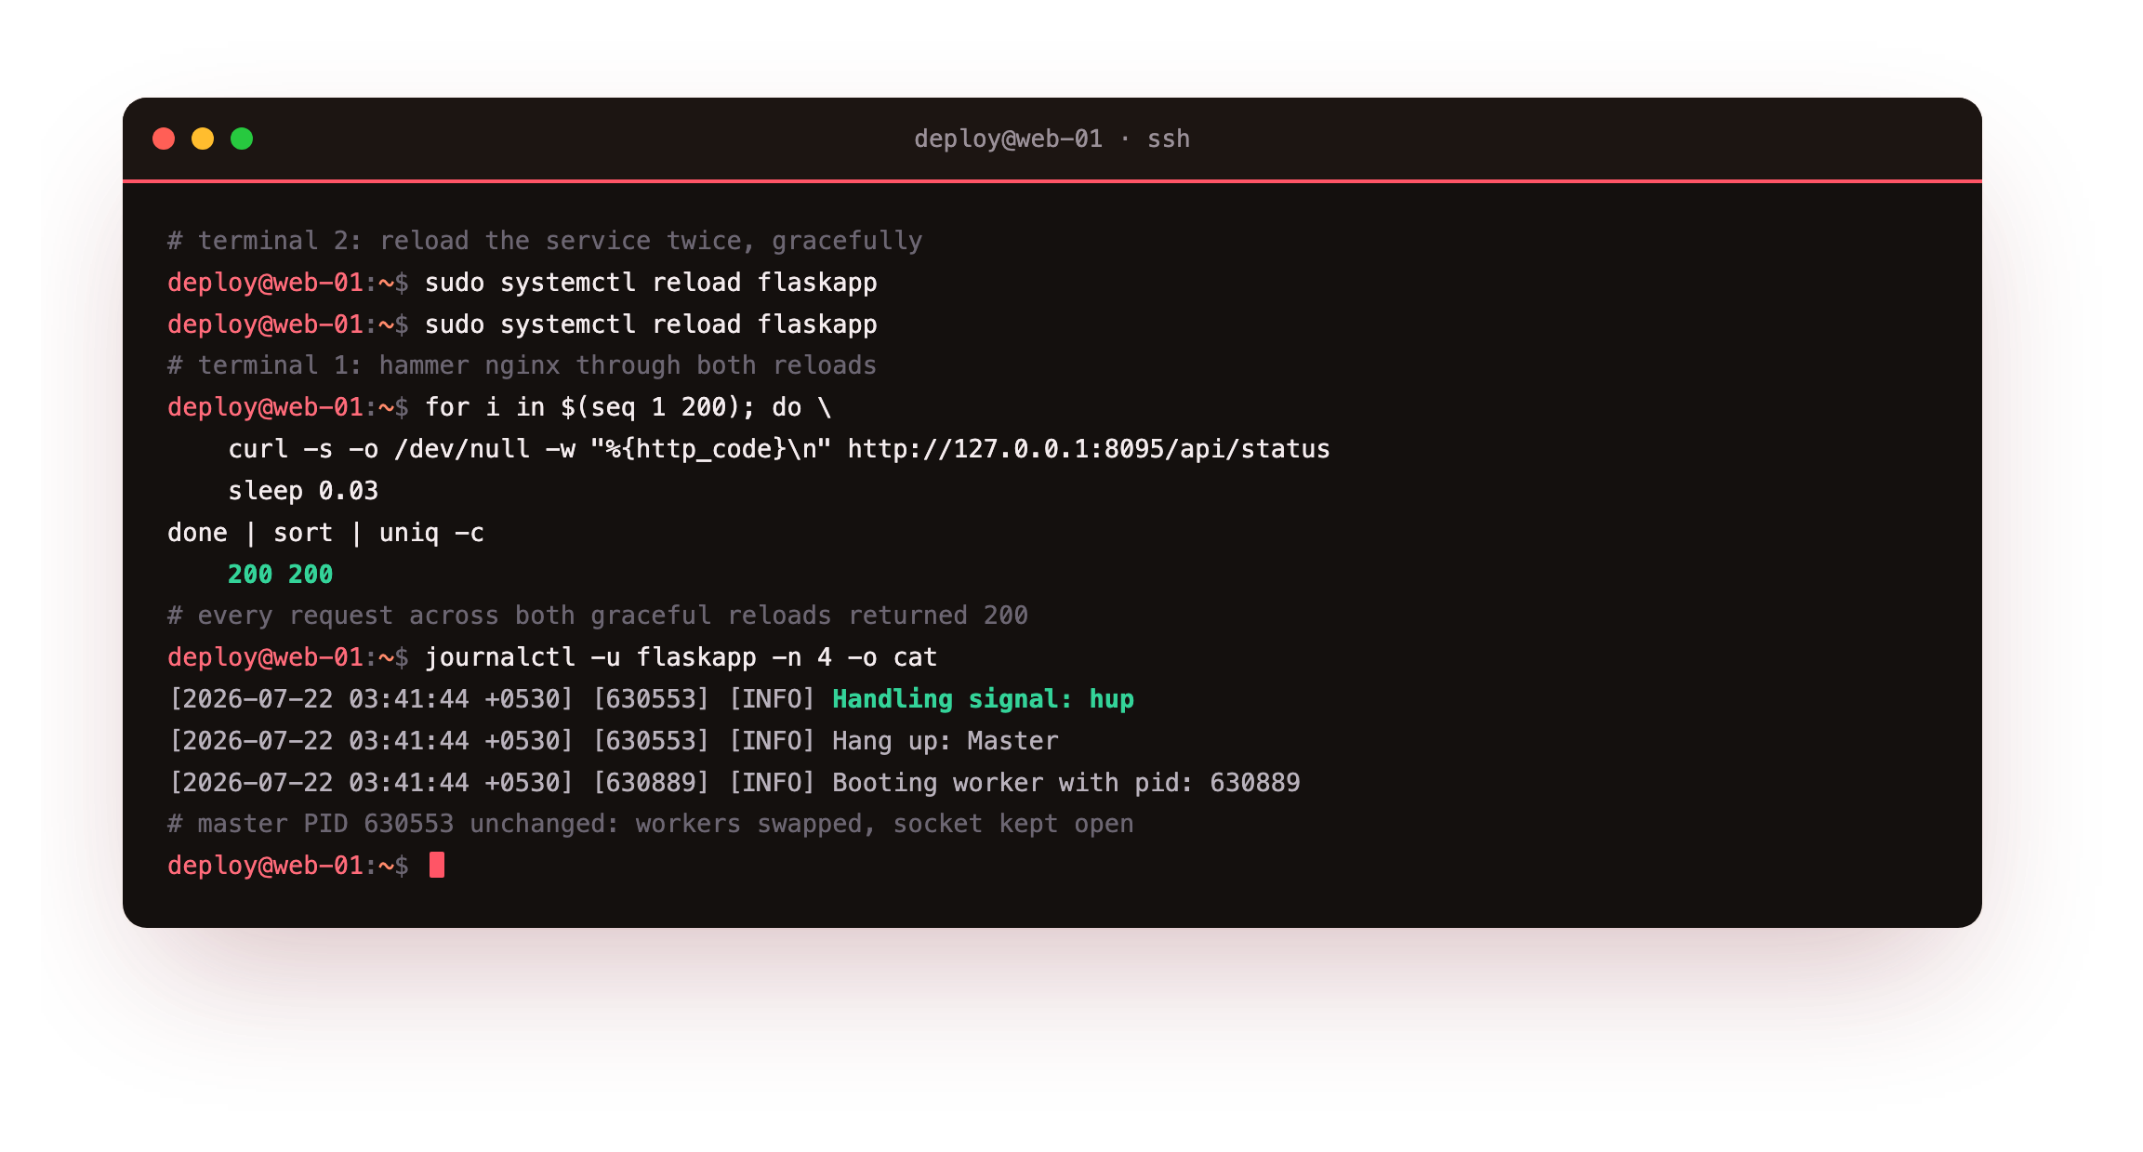Click the comment '# every request across both graceful reloads returned 200'
Screen dimensions: 2143x1152
pyautogui.click(x=598, y=616)
